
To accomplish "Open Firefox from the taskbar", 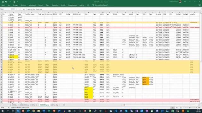I will (23, 111).
